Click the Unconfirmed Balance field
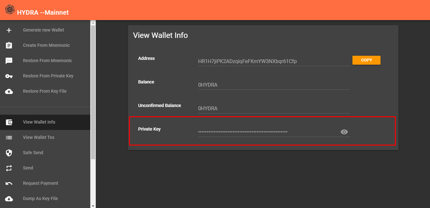Viewport: 430px width, 208px height. 274,108
